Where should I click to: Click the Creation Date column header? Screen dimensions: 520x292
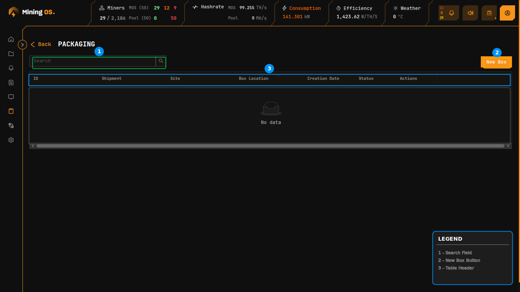pos(323,79)
